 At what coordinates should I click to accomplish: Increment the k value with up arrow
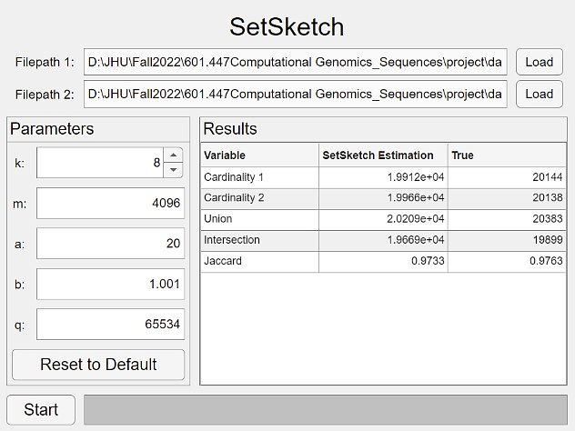(174, 155)
